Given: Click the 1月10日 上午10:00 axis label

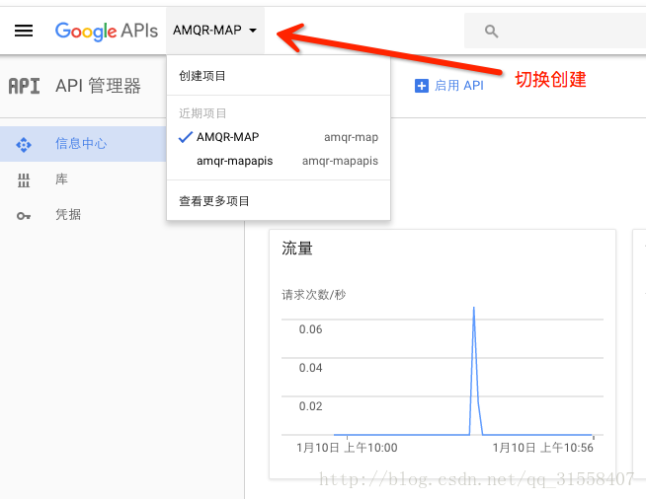Looking at the screenshot, I should pyautogui.click(x=347, y=448).
